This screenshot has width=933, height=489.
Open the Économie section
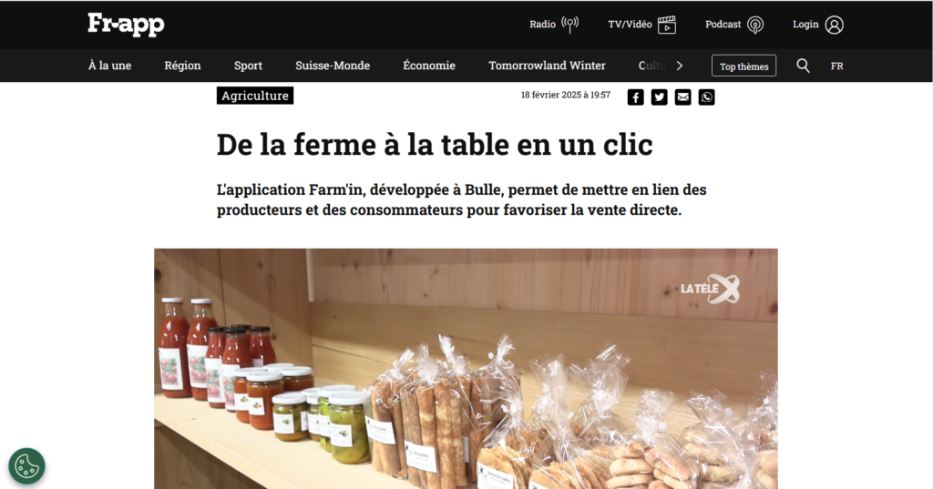[x=429, y=66]
